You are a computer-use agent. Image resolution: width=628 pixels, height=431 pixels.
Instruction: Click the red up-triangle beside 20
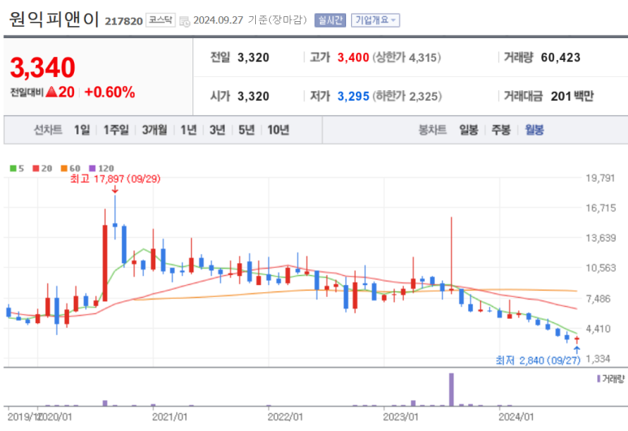(52, 93)
